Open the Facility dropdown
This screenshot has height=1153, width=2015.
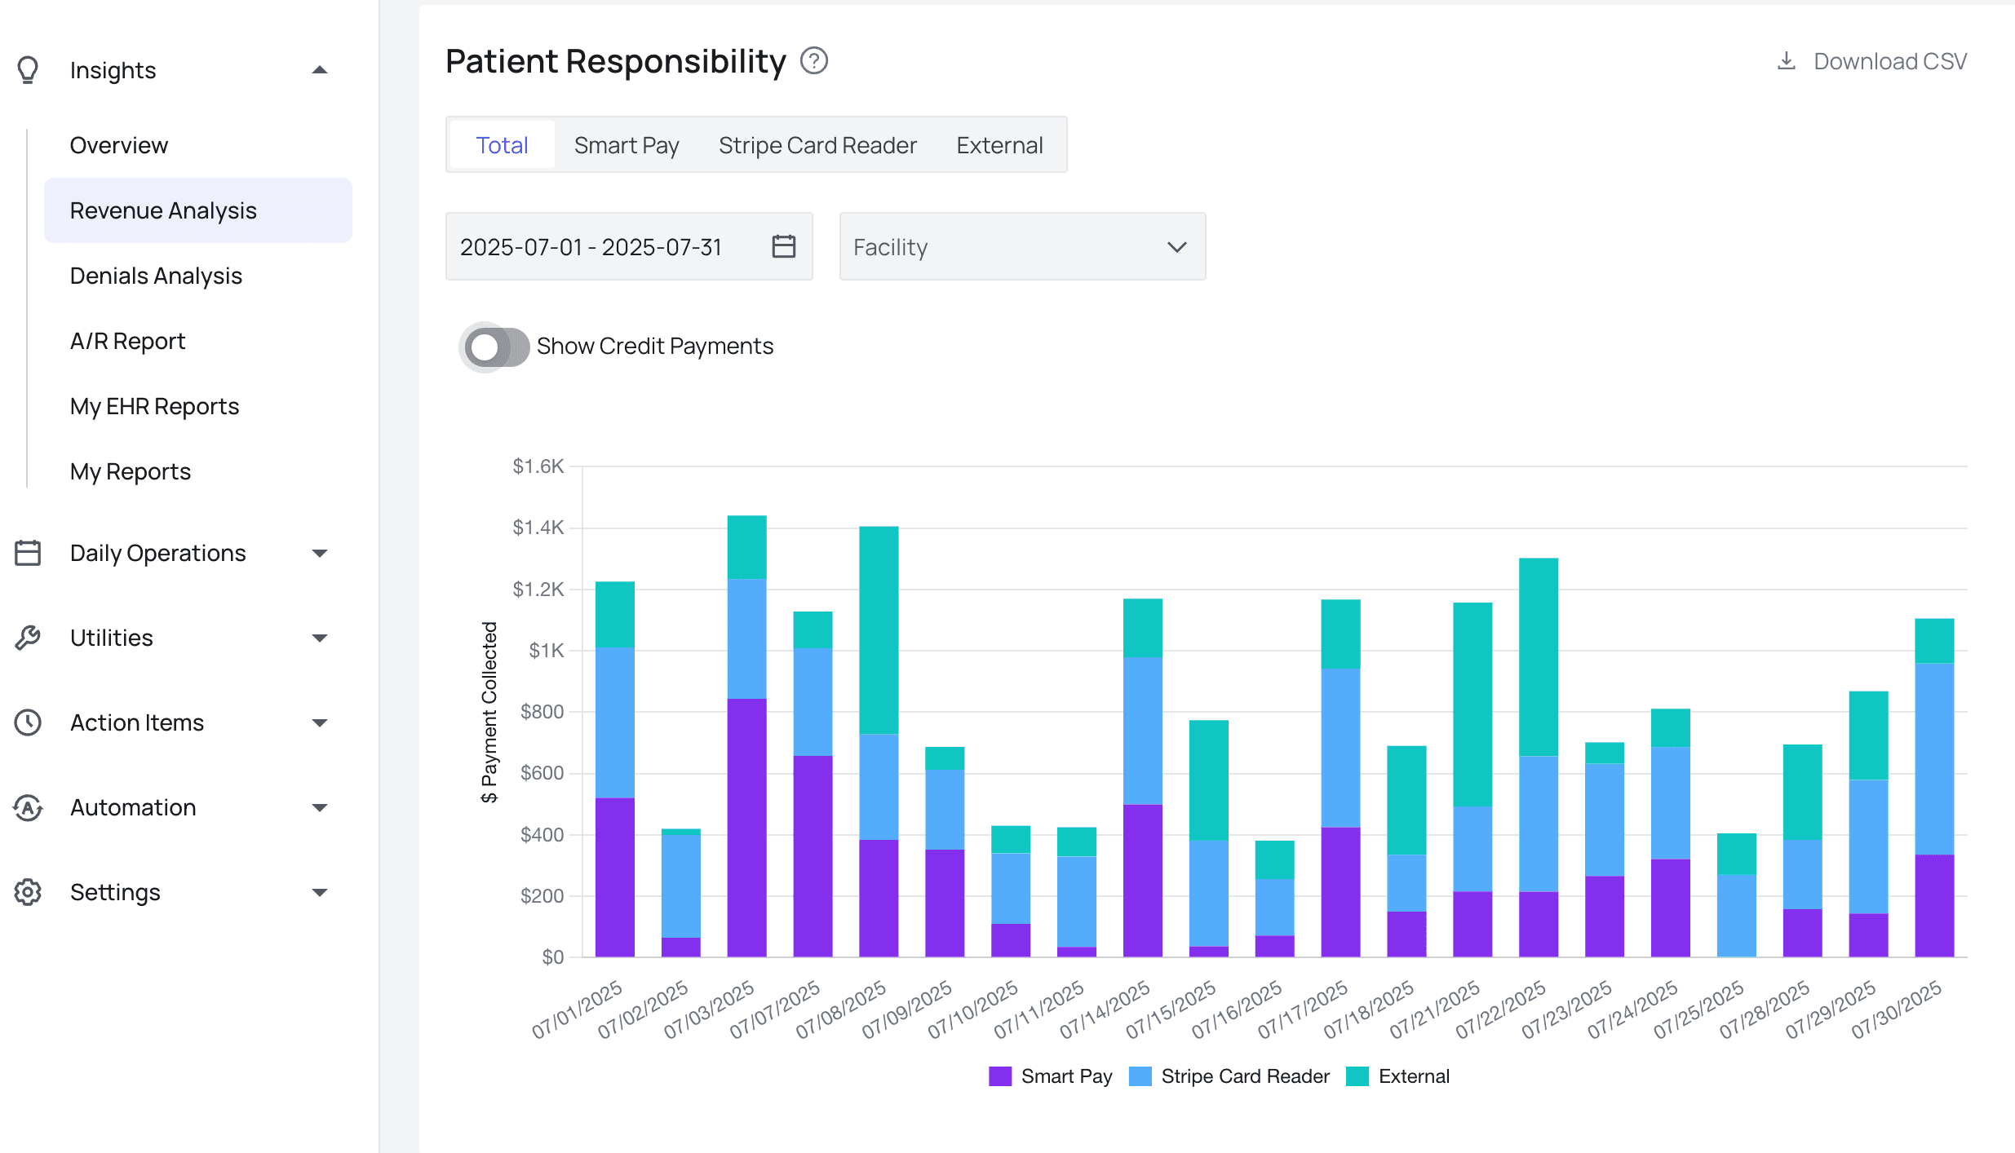click(x=1021, y=246)
